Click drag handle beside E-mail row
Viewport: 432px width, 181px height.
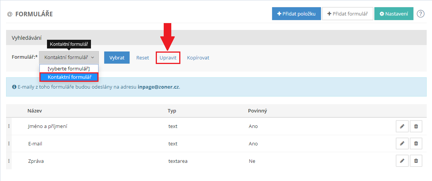[x=9, y=144]
